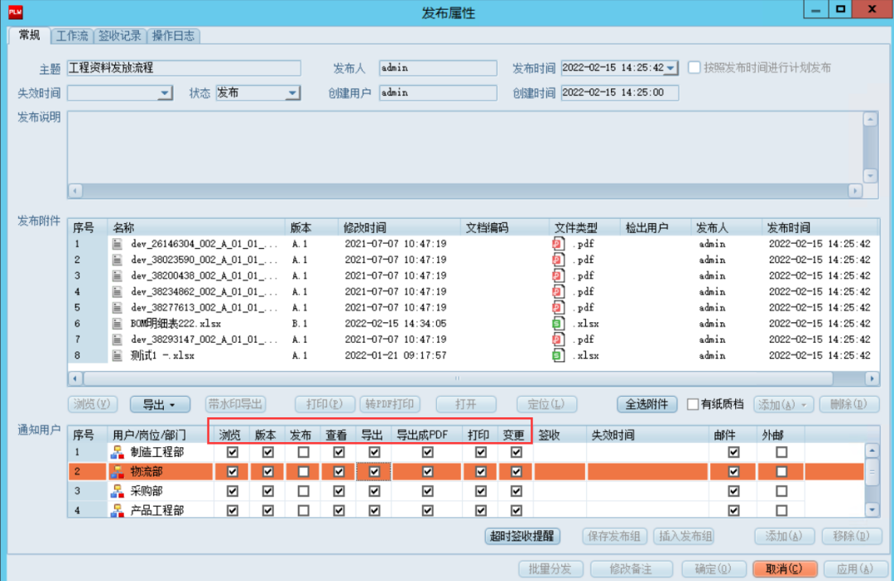Click the document icon next to 测试1 -.xlsx
Image resolution: width=894 pixels, height=581 pixels.
pos(118,356)
